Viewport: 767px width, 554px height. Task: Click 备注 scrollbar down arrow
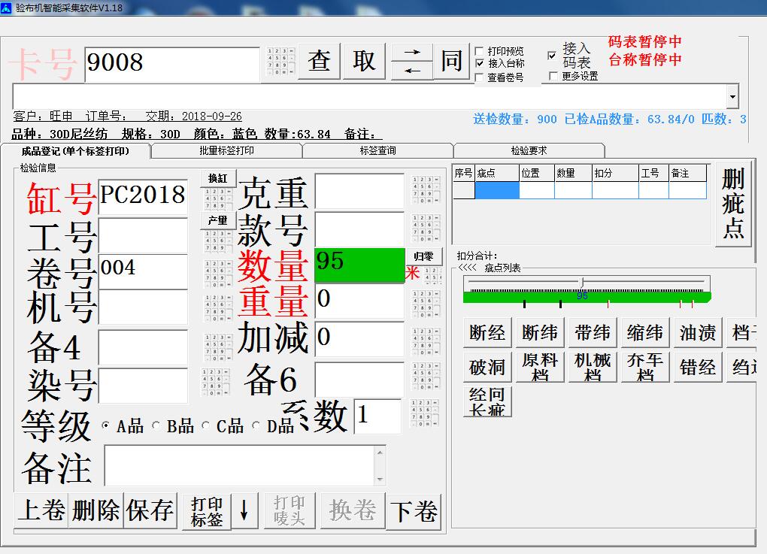(380, 479)
